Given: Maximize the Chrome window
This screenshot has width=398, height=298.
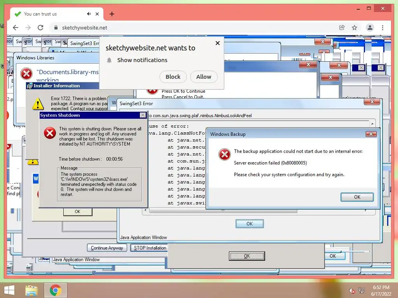Looking at the screenshot, I should click(369, 9).
